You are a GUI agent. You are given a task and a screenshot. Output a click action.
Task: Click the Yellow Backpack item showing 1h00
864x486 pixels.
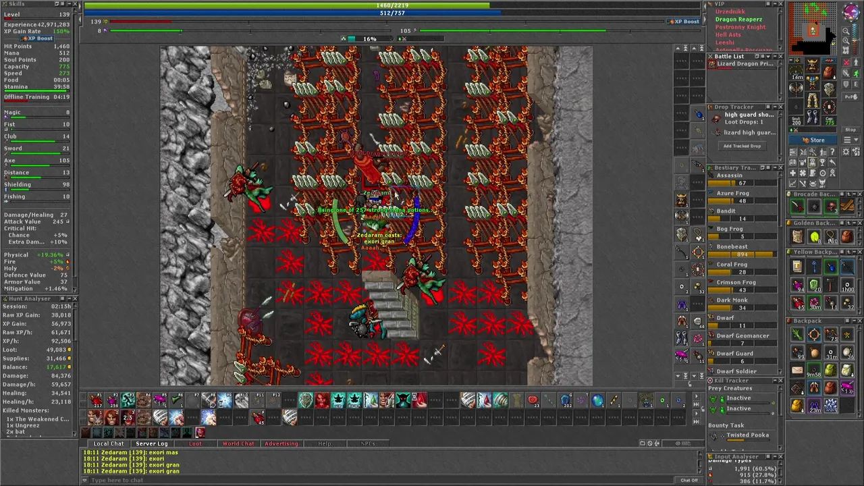848,284
